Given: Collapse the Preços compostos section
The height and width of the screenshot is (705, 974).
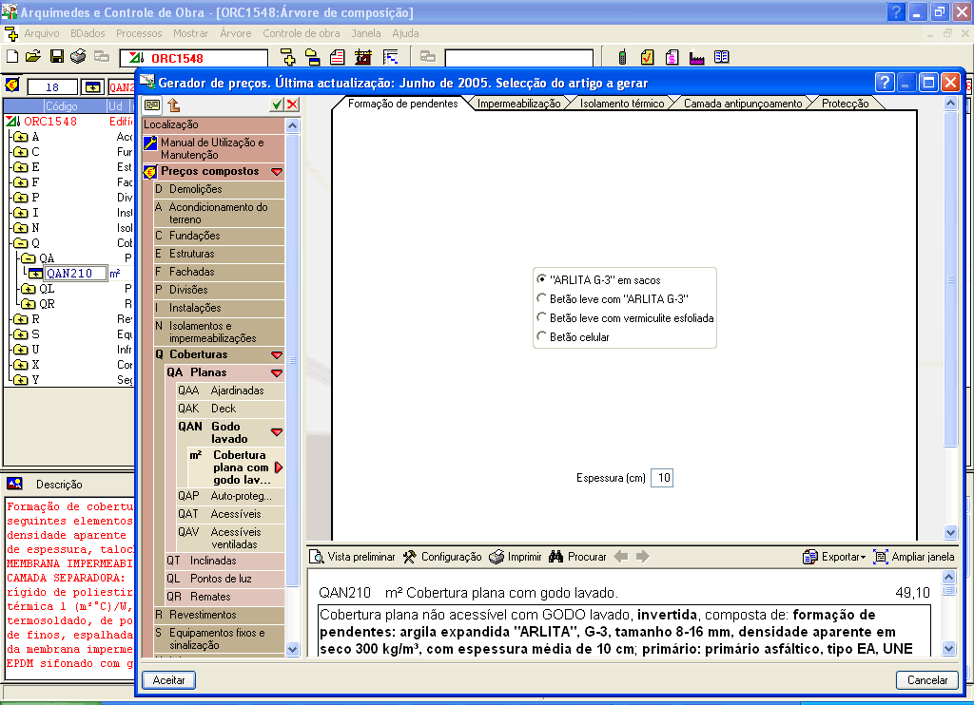Looking at the screenshot, I should (277, 172).
